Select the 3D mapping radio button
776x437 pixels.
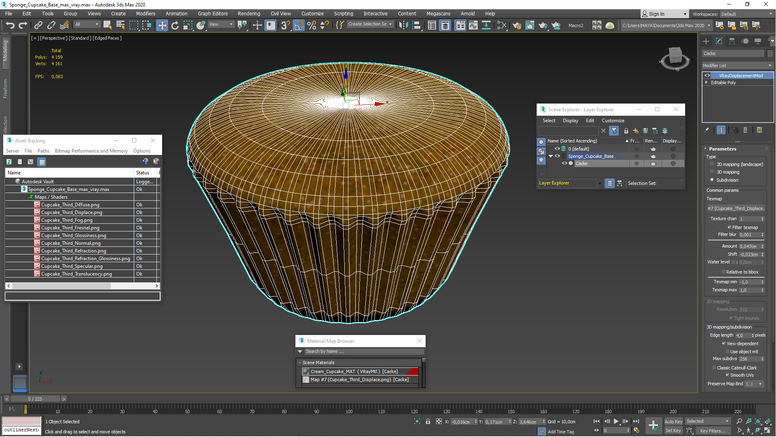712,172
